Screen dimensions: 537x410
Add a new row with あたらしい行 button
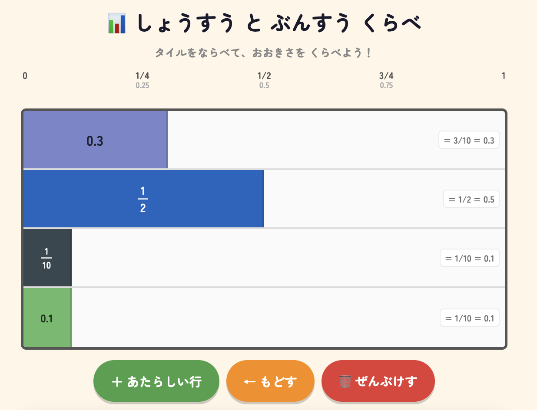pos(156,381)
